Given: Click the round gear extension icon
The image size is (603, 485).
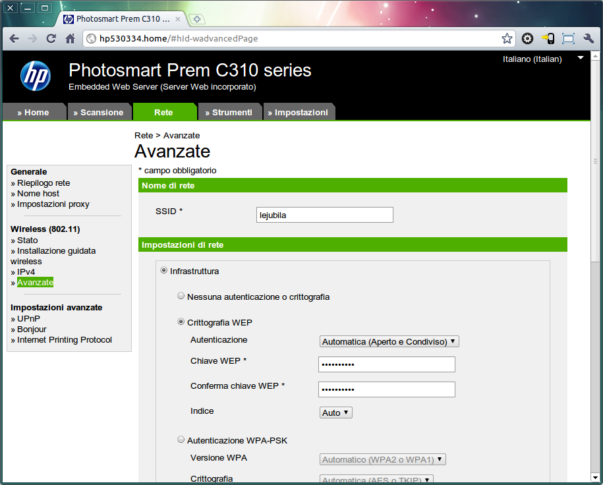Looking at the screenshot, I should [528, 38].
